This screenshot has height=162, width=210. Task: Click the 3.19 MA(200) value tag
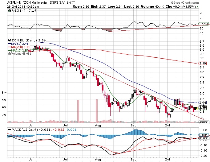[203, 63]
